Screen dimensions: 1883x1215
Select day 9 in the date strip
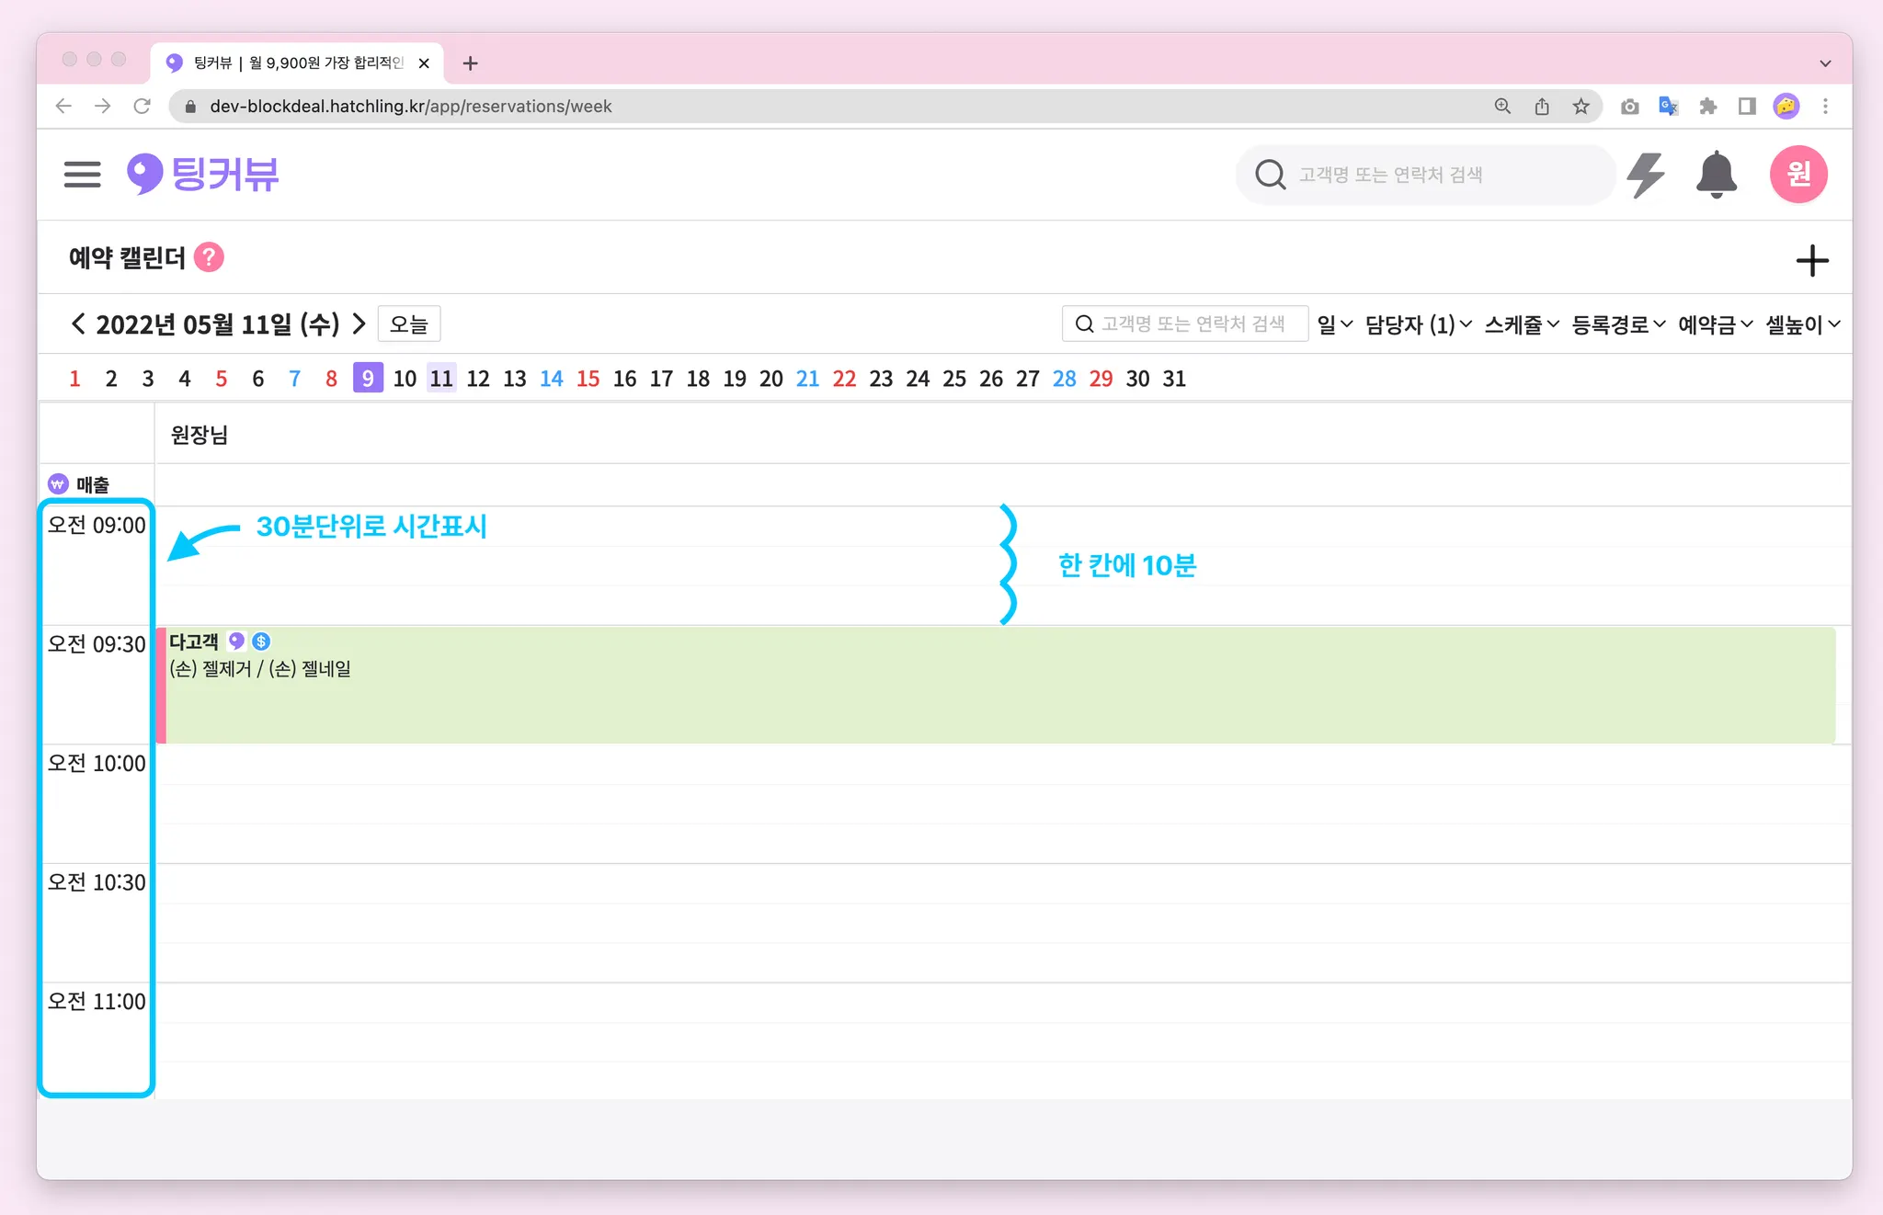[368, 379]
